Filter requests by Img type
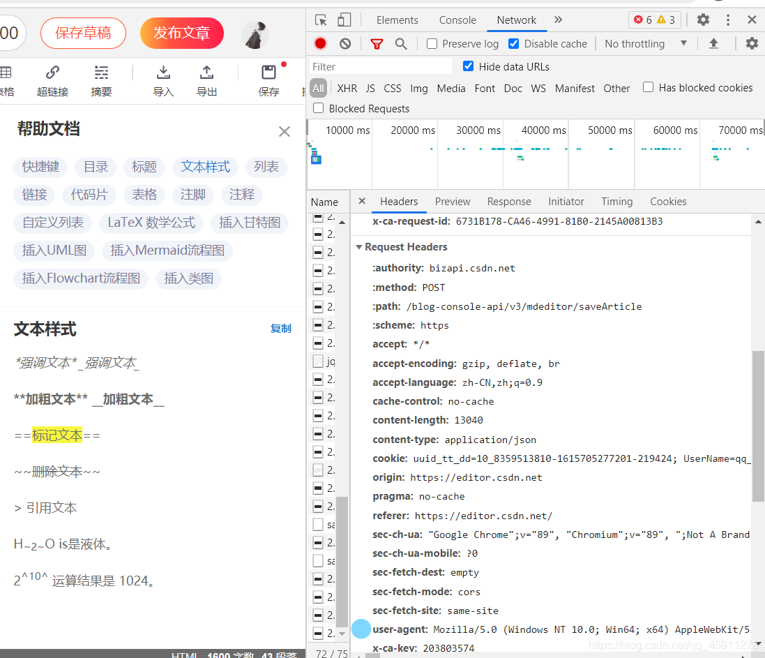 tap(418, 89)
